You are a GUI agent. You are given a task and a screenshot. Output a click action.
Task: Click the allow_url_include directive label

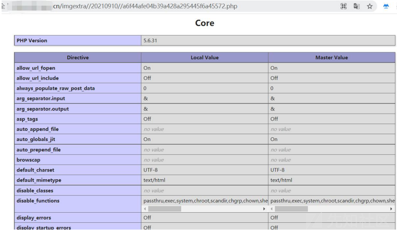click(37, 78)
